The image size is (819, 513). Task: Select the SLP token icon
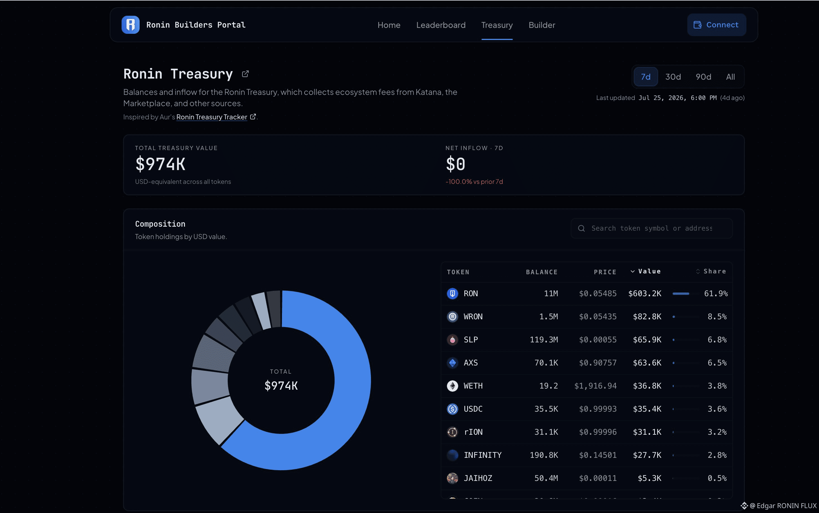452,340
